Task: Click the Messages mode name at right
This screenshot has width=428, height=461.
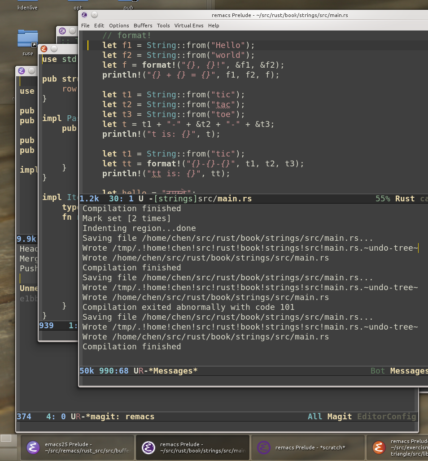Action: click(409, 371)
